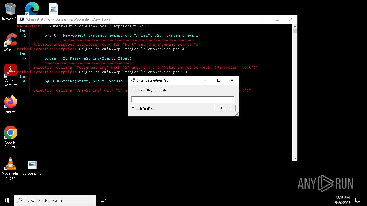Select the purposesh... image file icon
Image resolution: width=367 pixels, height=206 pixels.
32,168
